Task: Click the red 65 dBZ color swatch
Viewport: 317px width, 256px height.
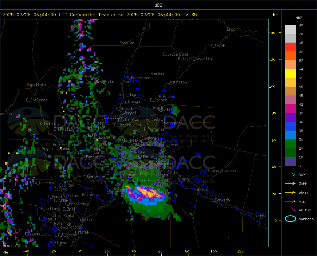Action: click(290, 47)
